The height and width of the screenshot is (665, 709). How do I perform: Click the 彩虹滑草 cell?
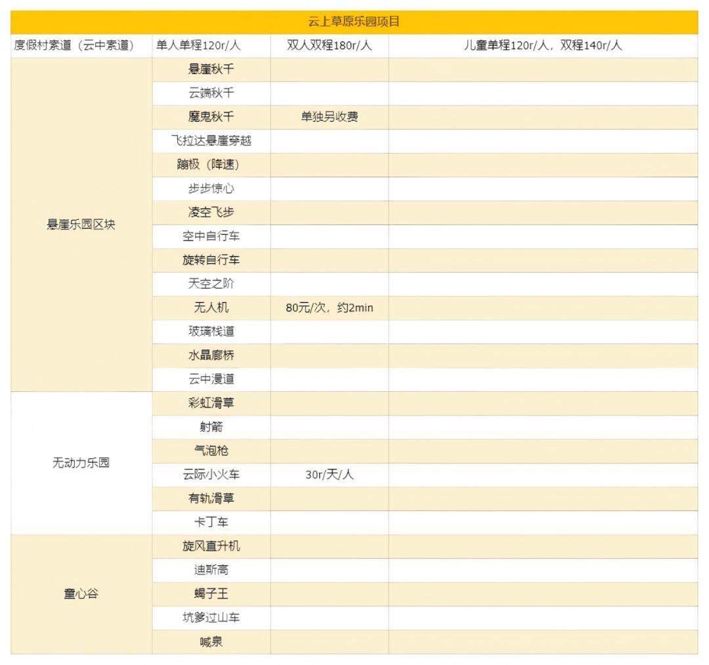pyautogui.click(x=211, y=403)
